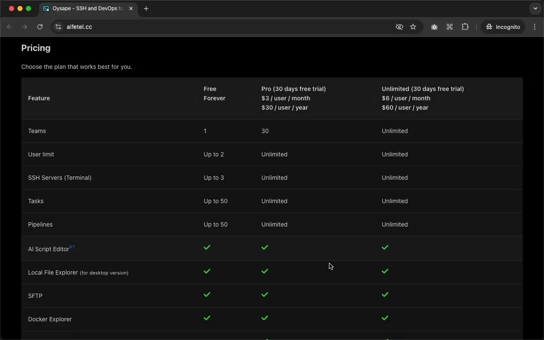
Task: Click the crossed-out eye tracking icon
Action: 399,27
